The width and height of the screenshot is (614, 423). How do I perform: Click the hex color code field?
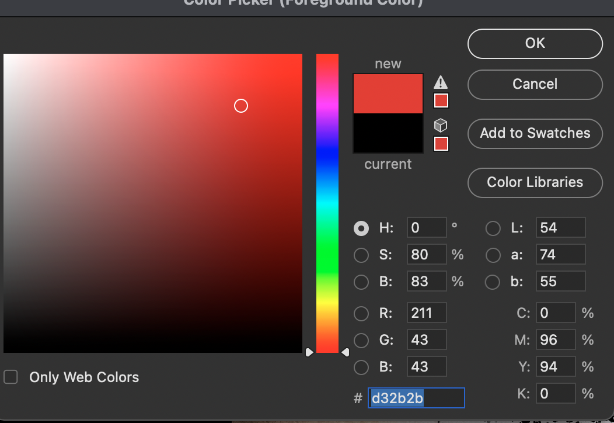coord(416,398)
